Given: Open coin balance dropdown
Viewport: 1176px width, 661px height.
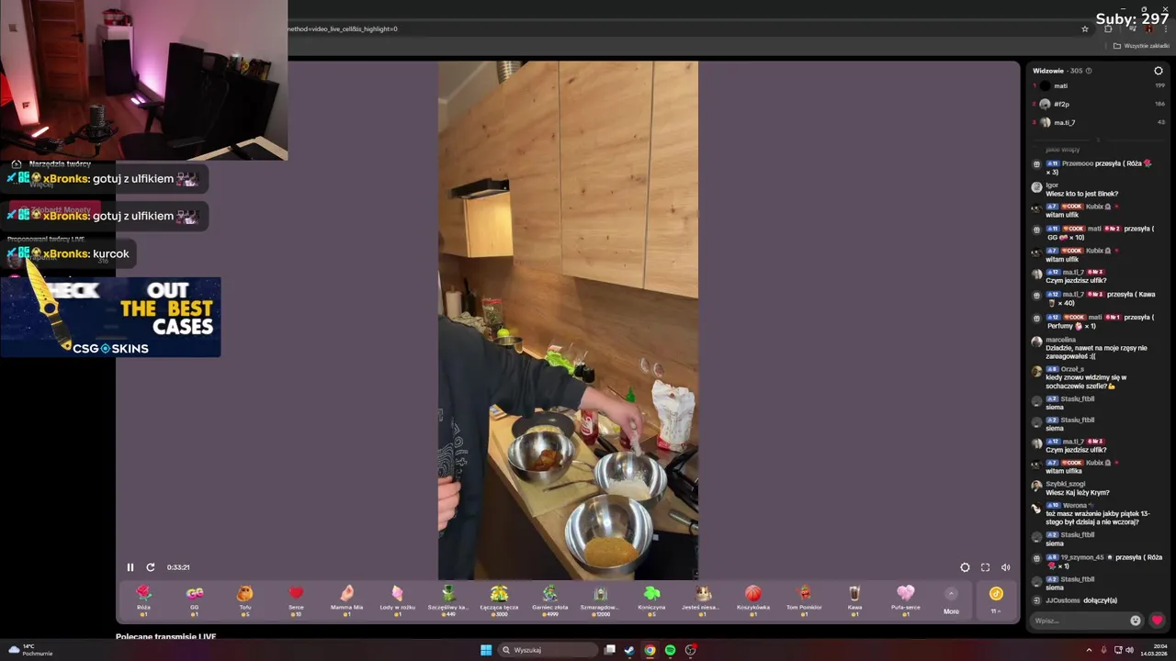Looking at the screenshot, I should coord(996,599).
